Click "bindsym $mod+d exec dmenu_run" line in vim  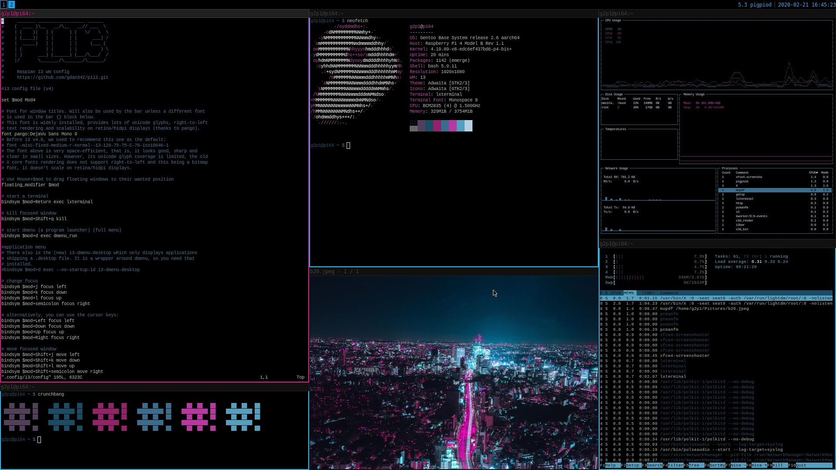tap(39, 236)
